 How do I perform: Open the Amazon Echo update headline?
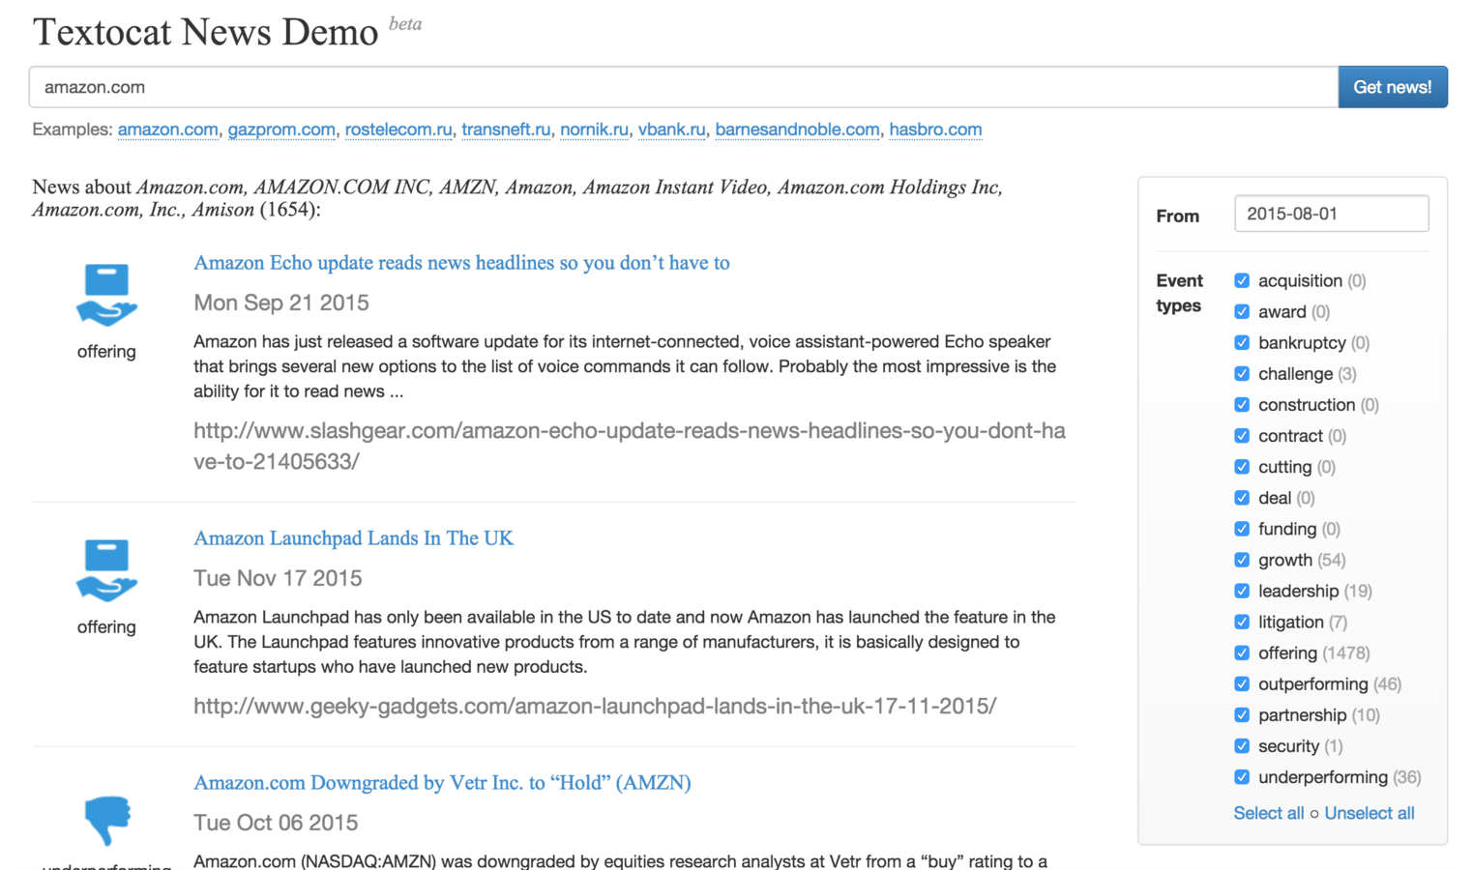(461, 263)
